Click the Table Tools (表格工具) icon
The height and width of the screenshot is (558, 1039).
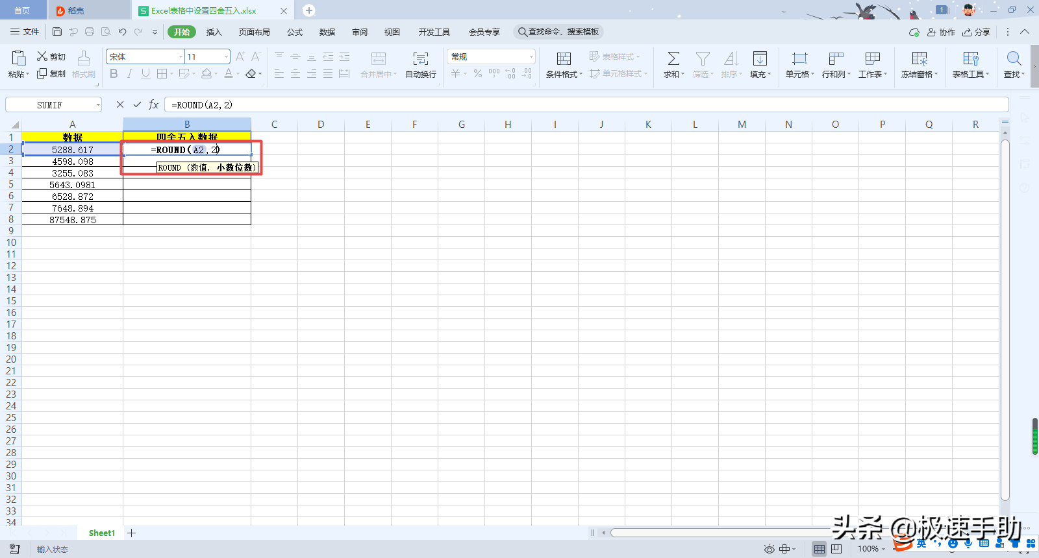click(971, 58)
